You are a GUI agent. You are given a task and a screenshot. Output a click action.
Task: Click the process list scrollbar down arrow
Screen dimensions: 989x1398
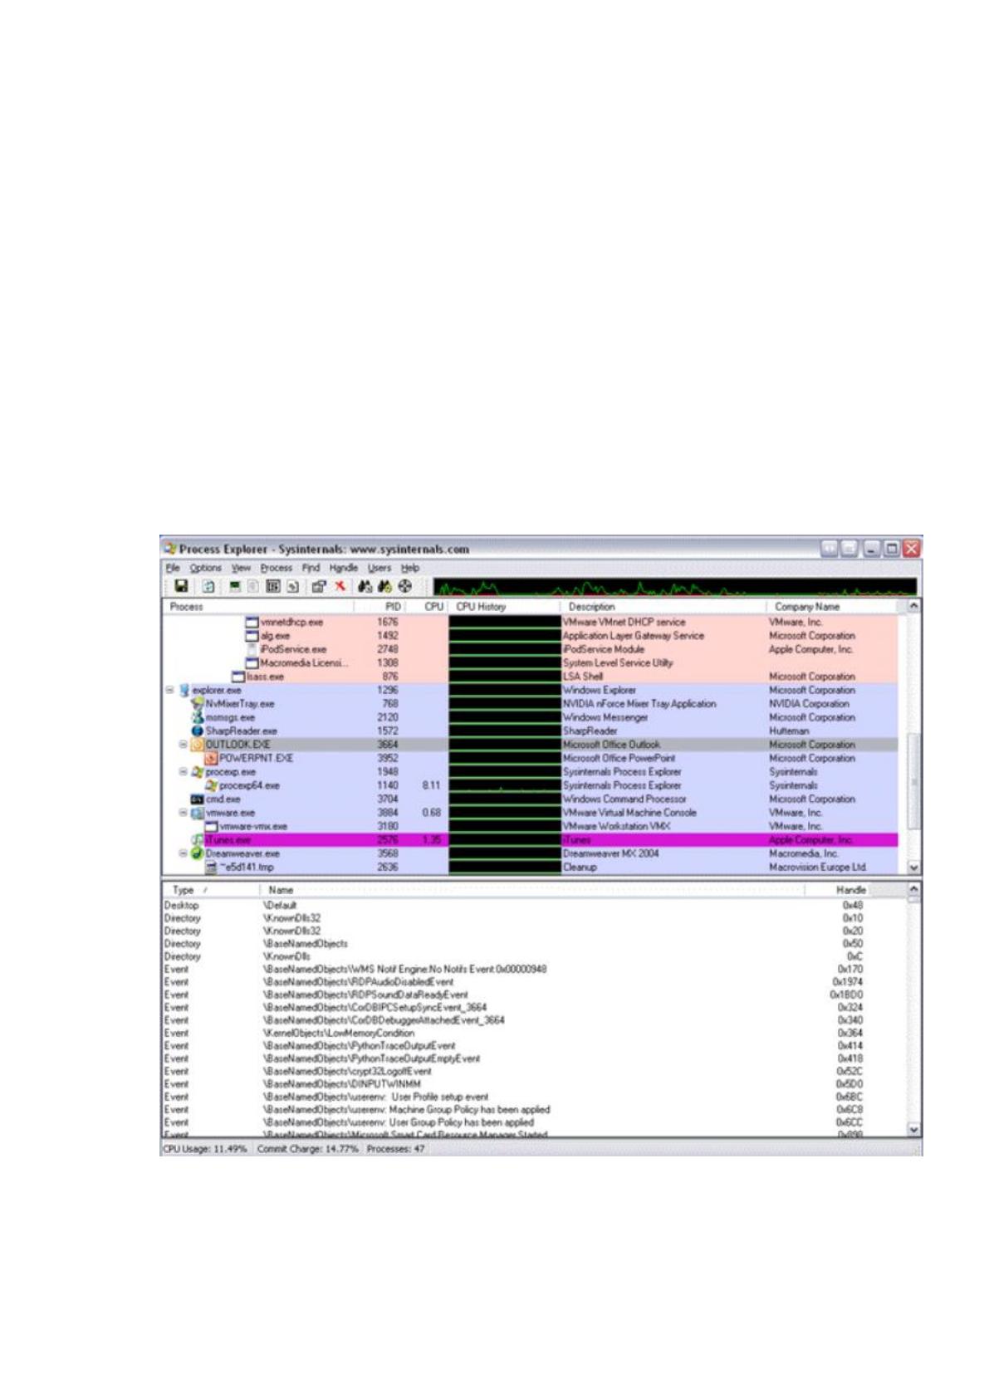pyautogui.click(x=914, y=867)
